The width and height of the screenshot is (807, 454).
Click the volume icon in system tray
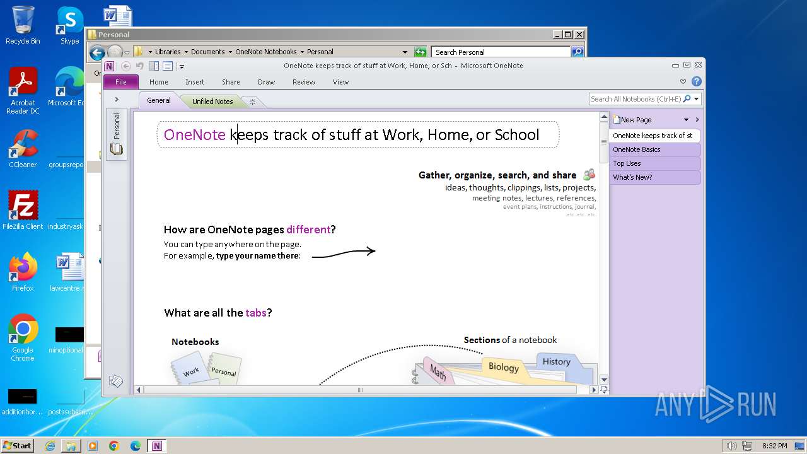(x=731, y=446)
